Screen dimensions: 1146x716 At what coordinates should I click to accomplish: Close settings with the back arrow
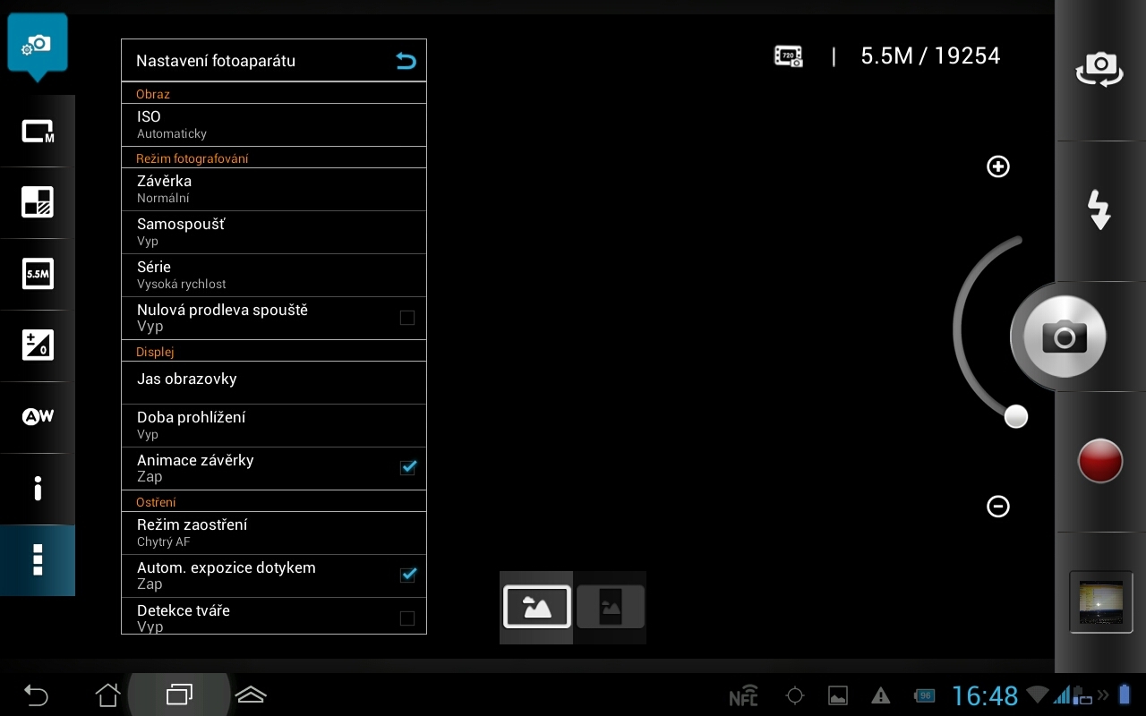405,61
